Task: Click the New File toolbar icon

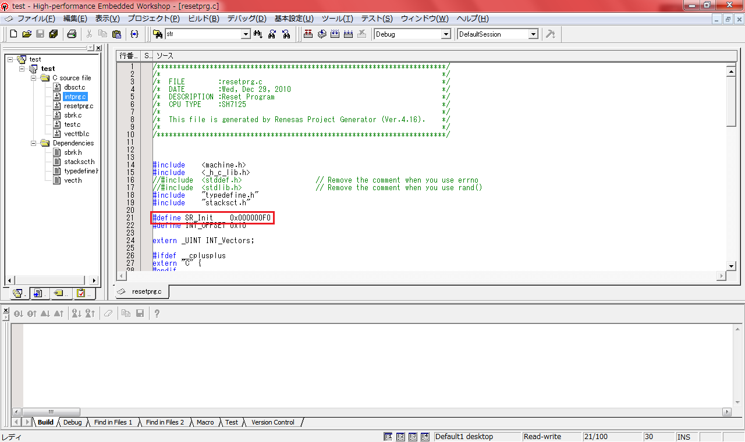Action: [13, 34]
